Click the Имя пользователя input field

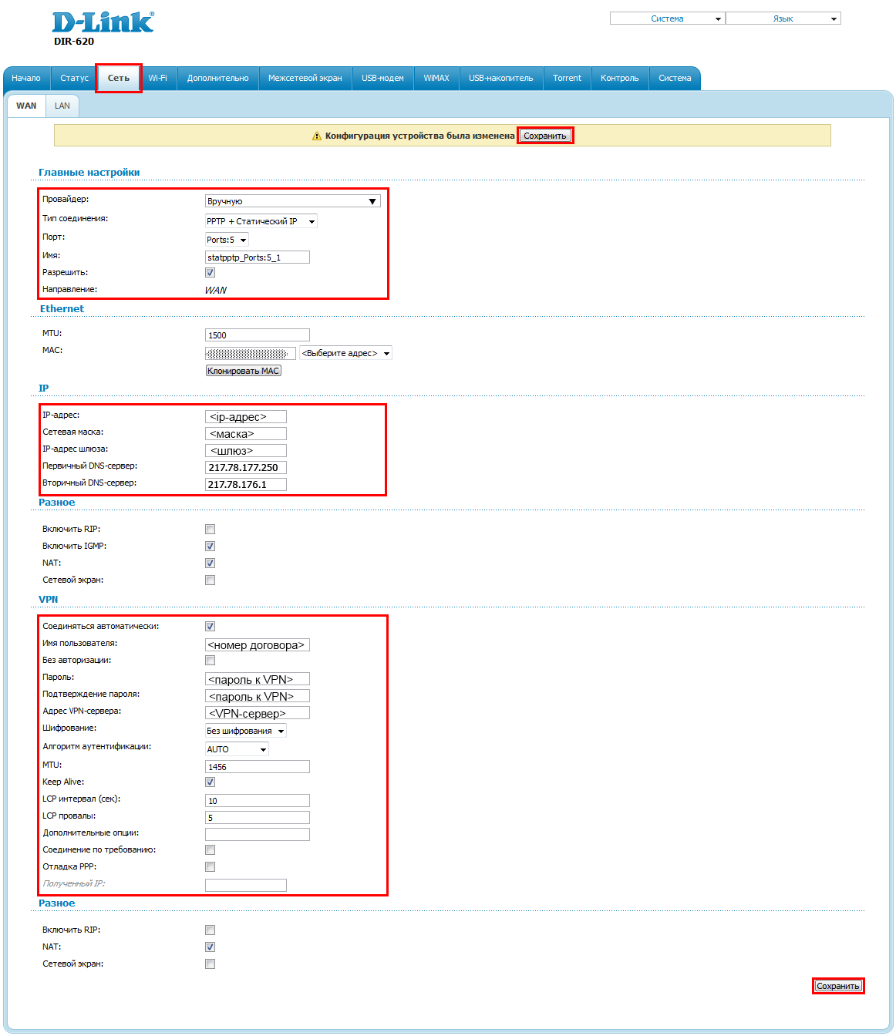pos(257,645)
